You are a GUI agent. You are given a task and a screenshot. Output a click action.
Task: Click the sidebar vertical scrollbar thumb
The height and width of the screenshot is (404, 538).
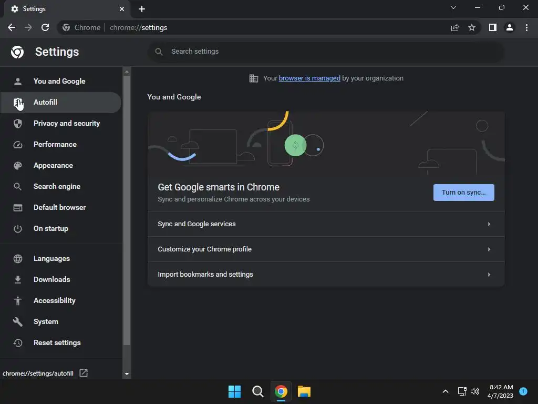click(x=127, y=210)
